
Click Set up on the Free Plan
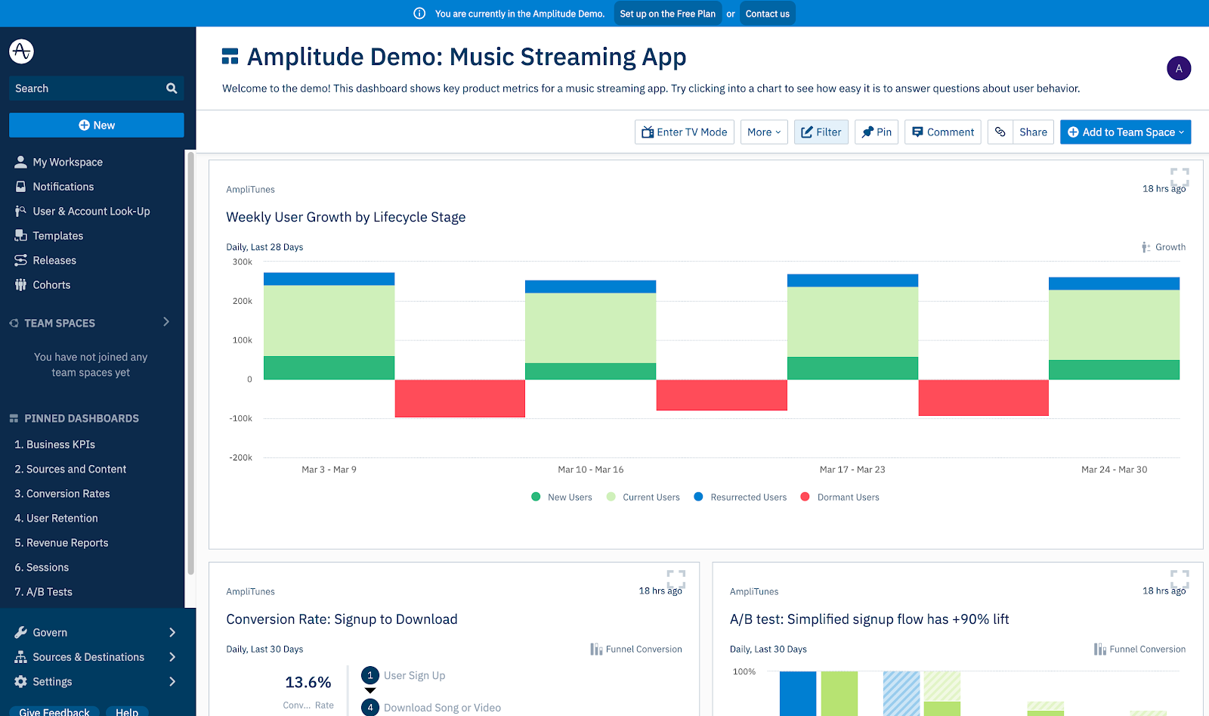pos(667,14)
